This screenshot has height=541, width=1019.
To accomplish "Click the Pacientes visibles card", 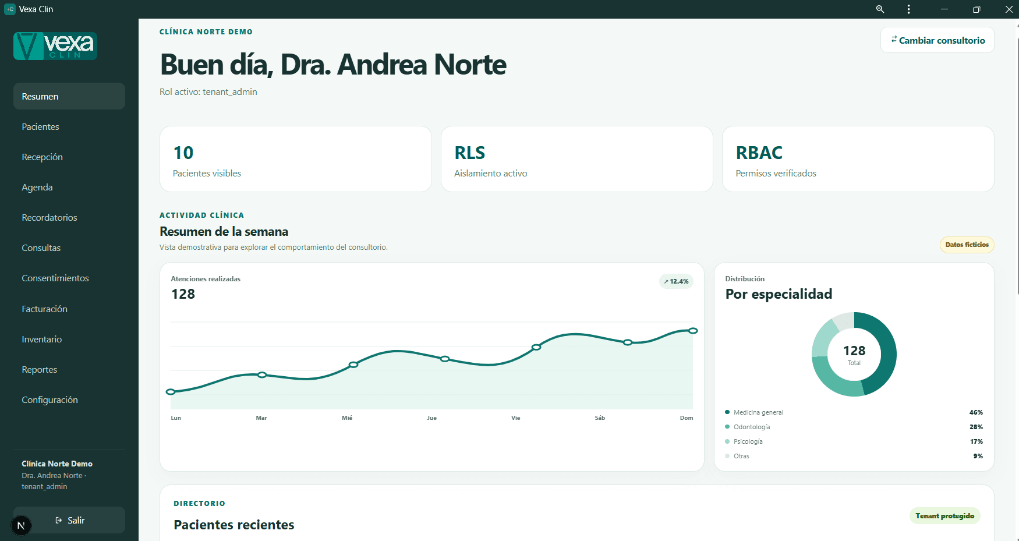I will tap(296, 159).
